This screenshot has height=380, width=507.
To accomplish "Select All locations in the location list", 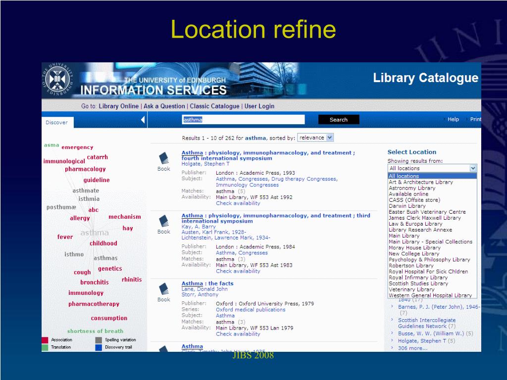I will 432,176.
